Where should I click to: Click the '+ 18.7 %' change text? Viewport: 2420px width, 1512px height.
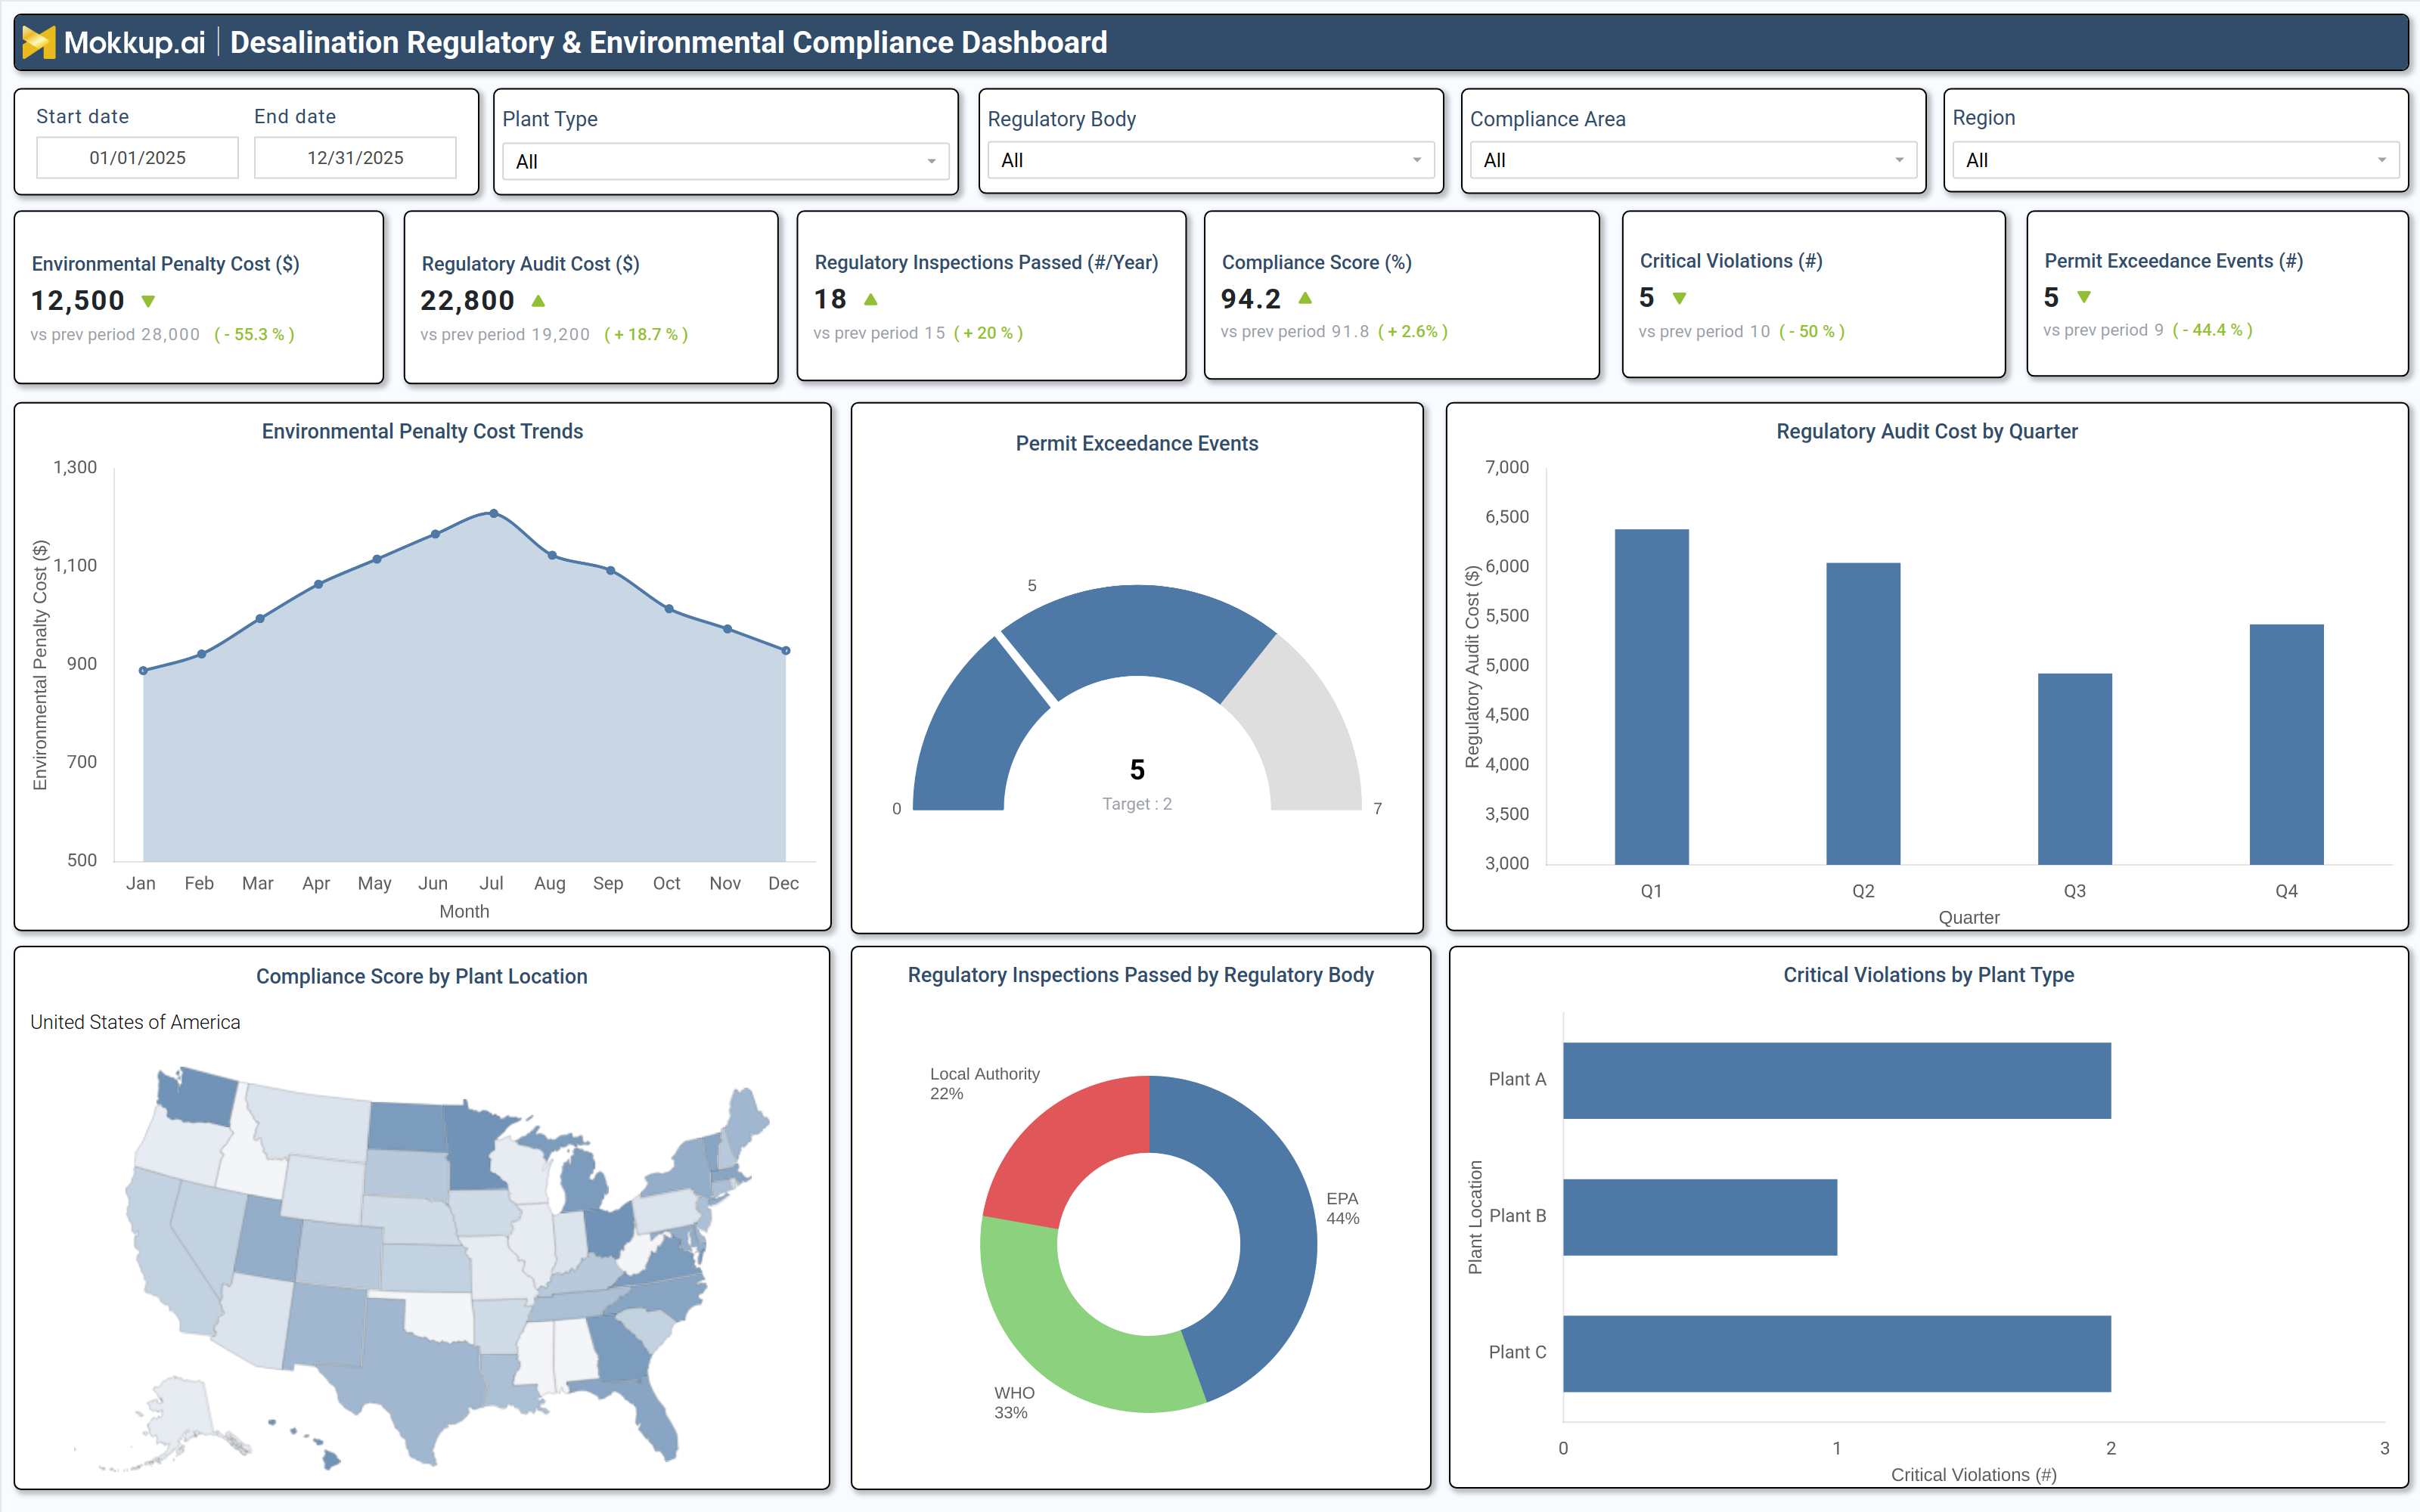tap(646, 334)
